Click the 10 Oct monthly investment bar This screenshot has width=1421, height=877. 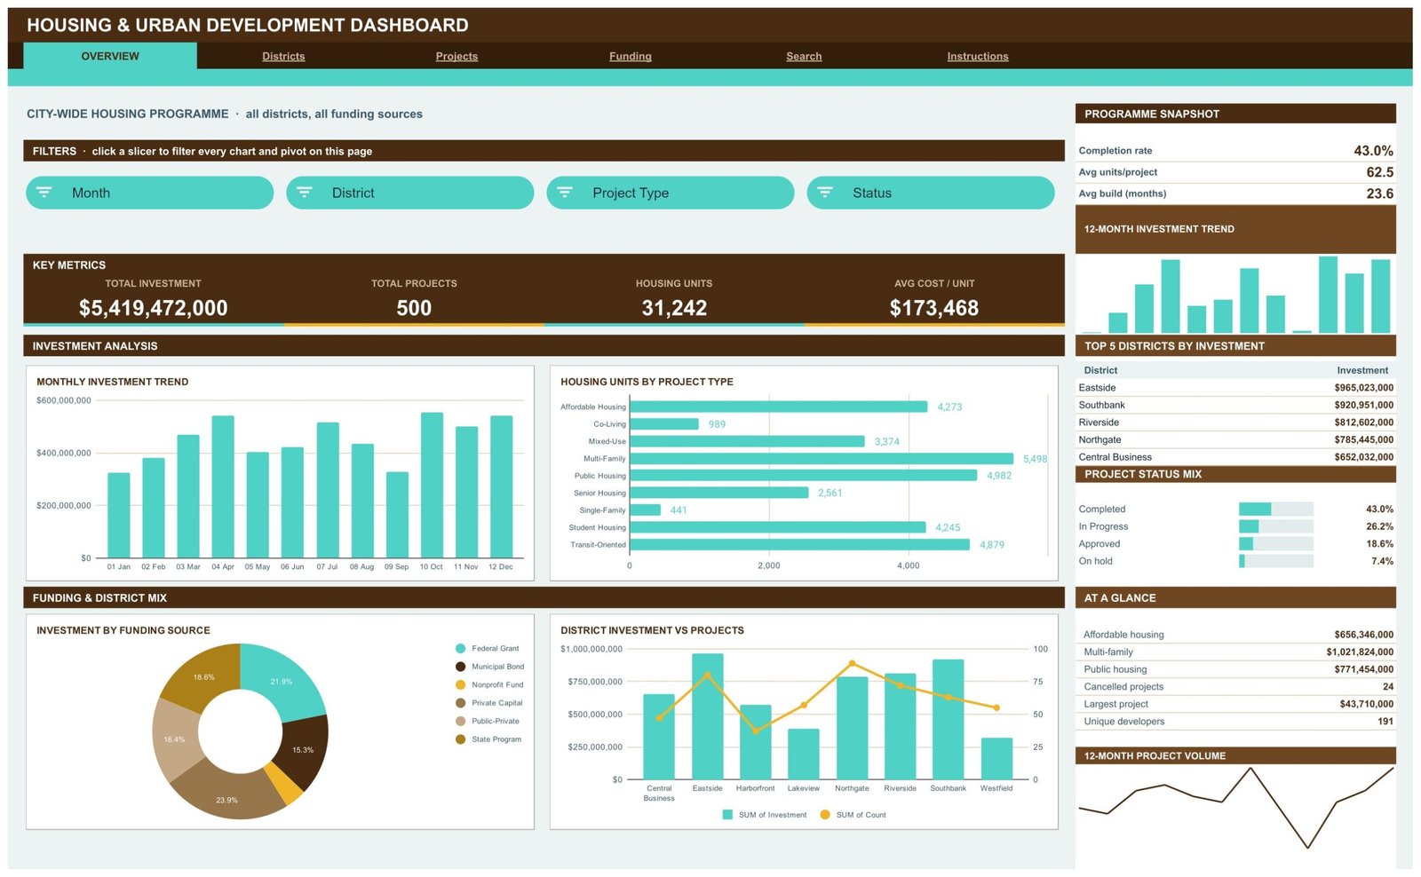[x=432, y=485]
